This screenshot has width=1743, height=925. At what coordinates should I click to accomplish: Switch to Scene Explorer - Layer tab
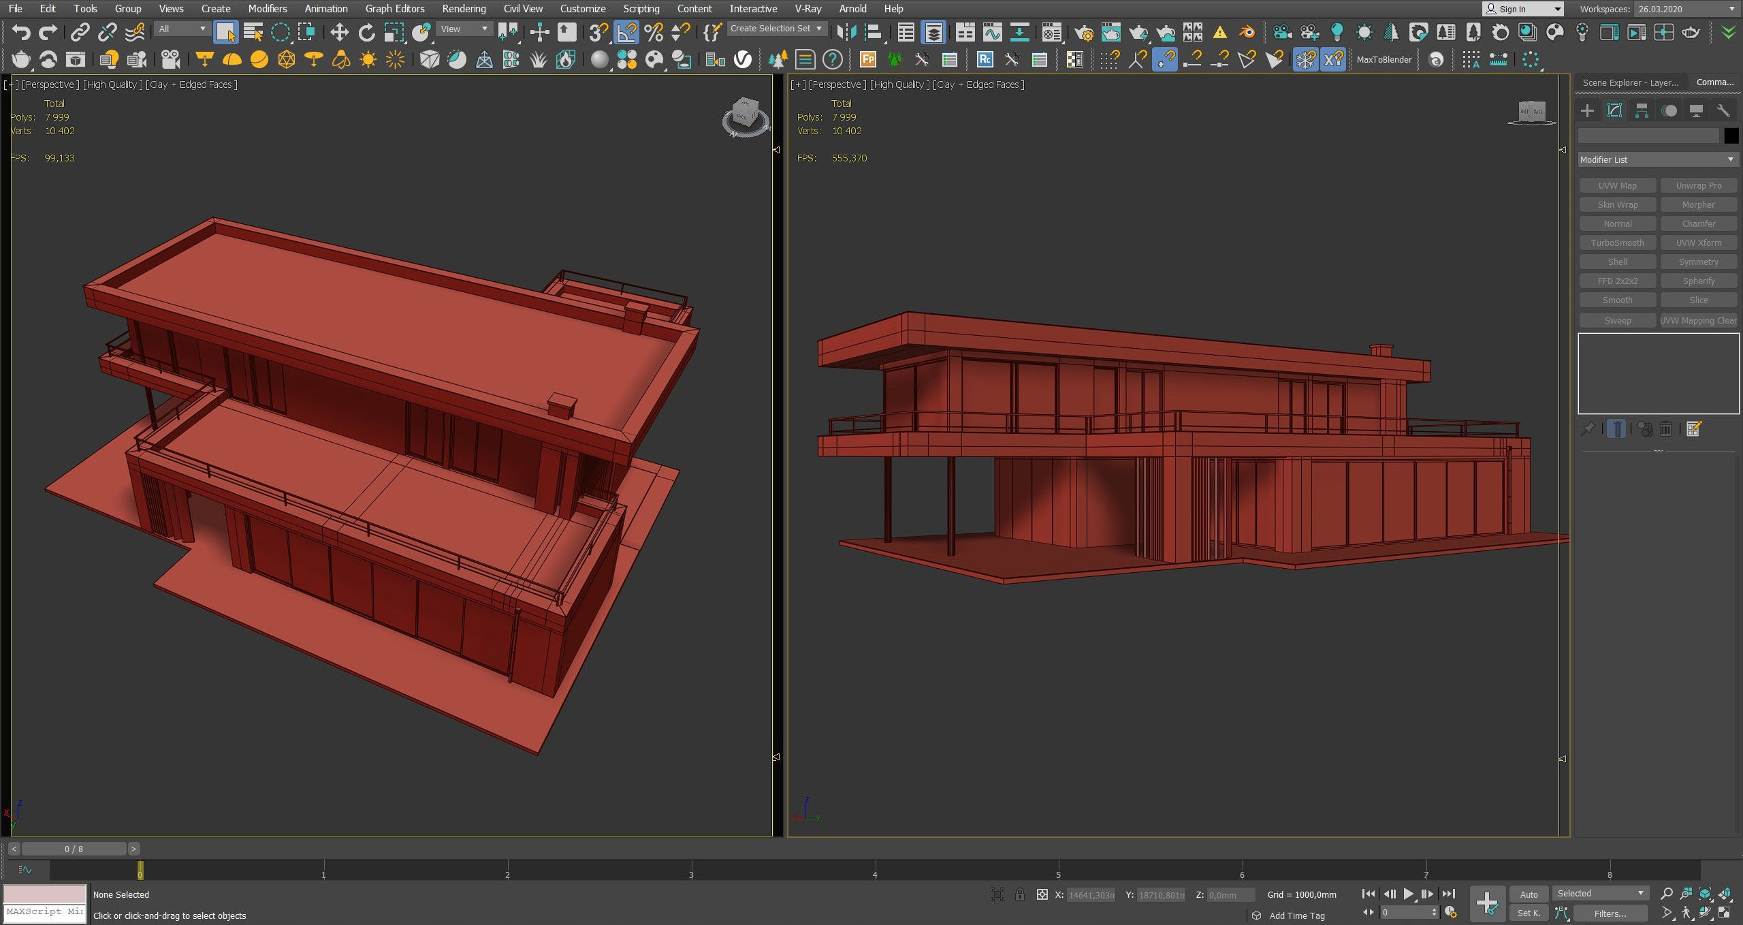coord(1631,82)
